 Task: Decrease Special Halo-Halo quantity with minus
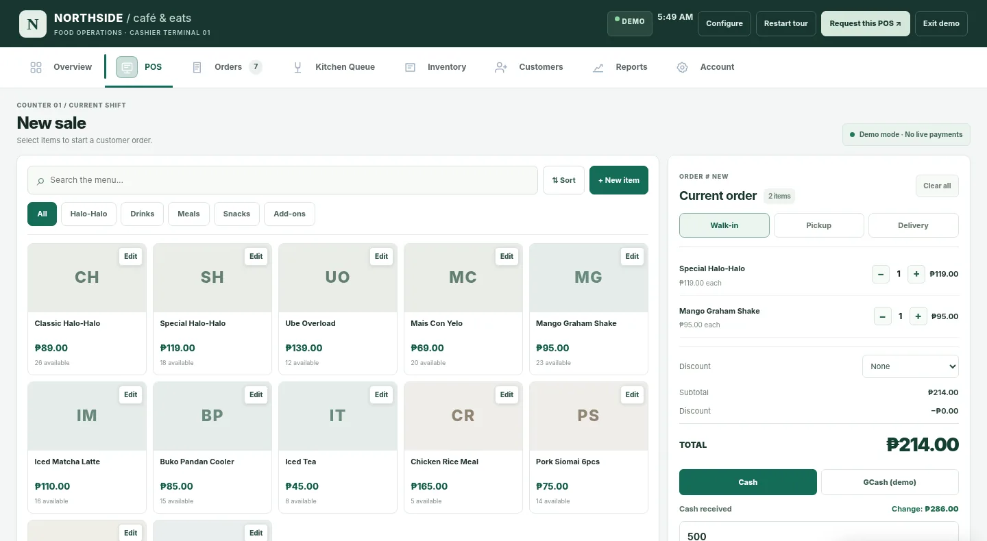tap(881, 274)
